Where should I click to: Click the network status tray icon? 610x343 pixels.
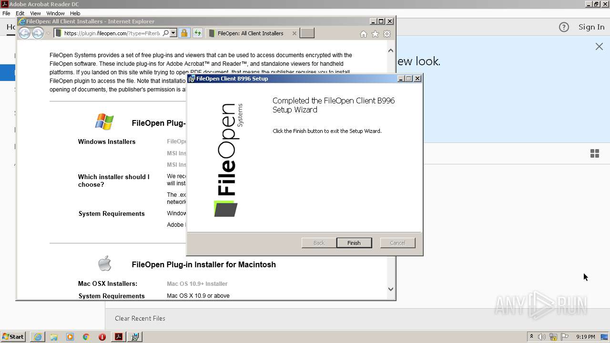pyautogui.click(x=553, y=337)
